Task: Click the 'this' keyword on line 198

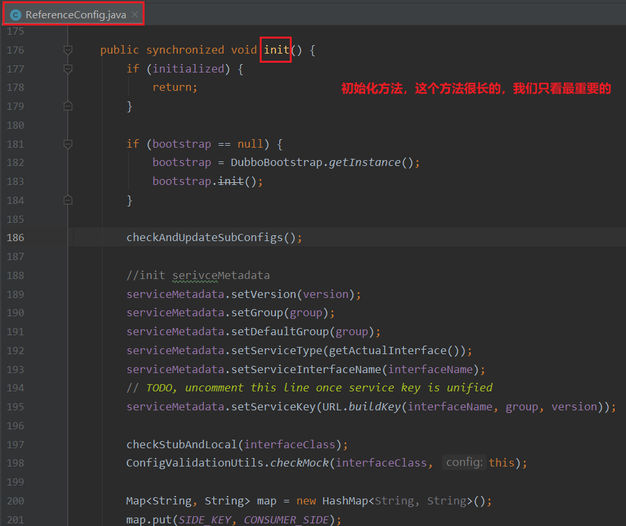Action: (x=502, y=463)
